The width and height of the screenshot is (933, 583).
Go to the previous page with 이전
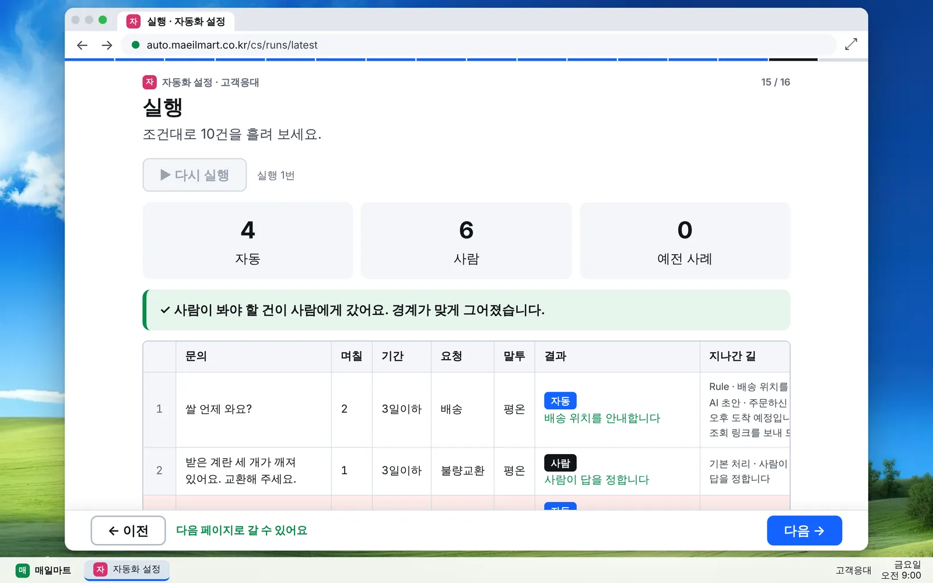coord(128,531)
